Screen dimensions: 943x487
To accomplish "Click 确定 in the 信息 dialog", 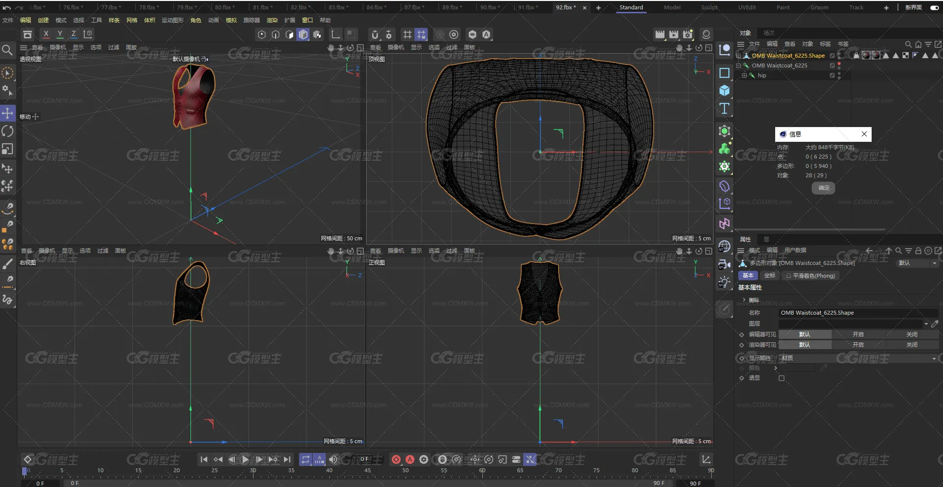I will 824,188.
